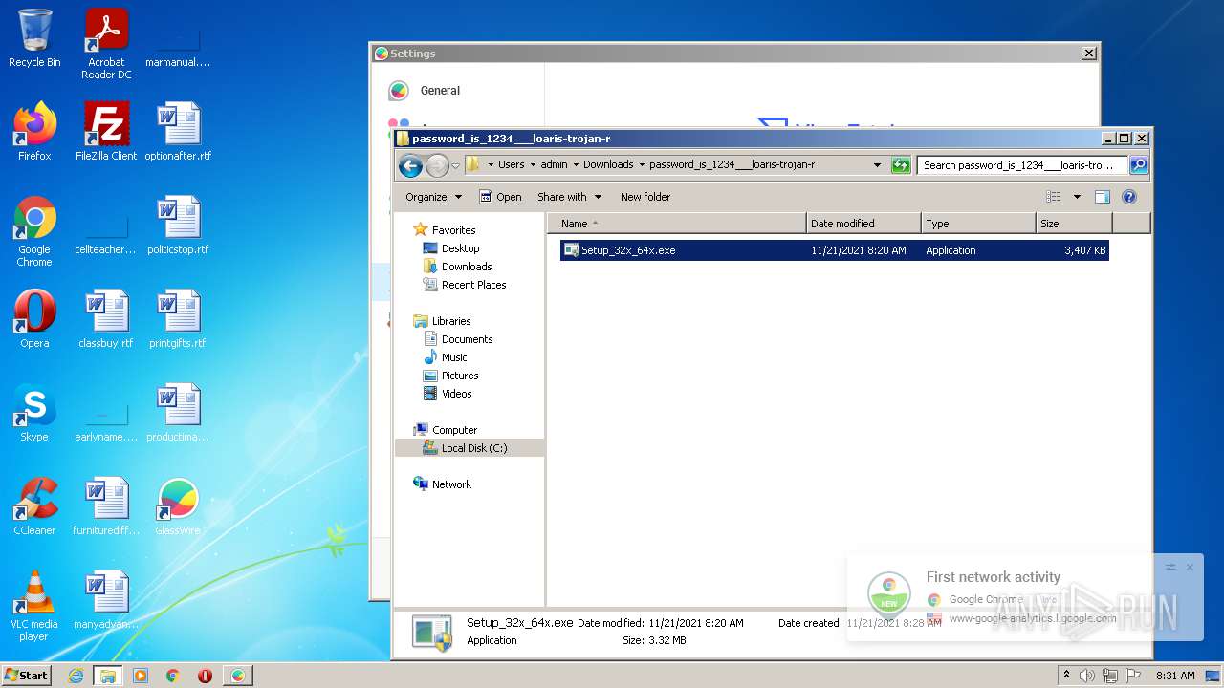This screenshot has width=1224, height=688.
Task: Click the volume speaker tray icon
Action: pyautogui.click(x=1087, y=676)
